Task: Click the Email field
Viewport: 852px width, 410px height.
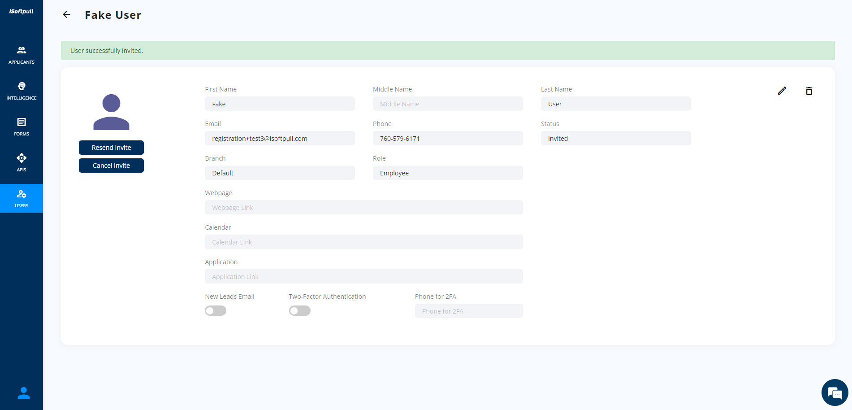Action: [280, 139]
